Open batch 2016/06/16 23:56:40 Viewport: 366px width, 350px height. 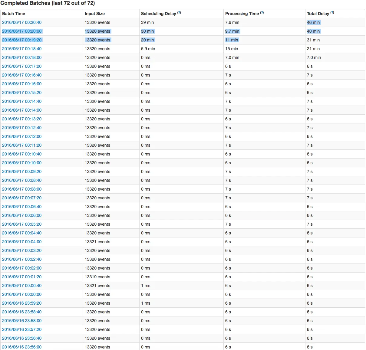click(x=22, y=338)
